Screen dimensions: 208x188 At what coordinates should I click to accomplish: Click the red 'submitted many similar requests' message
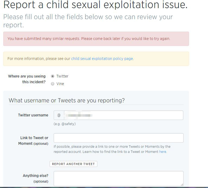pos(96,39)
